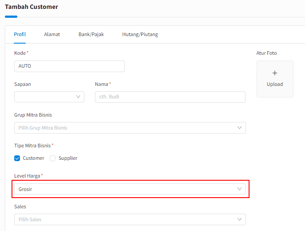Switch to the Alamat tab
The image size is (305, 231).
pyautogui.click(x=52, y=34)
